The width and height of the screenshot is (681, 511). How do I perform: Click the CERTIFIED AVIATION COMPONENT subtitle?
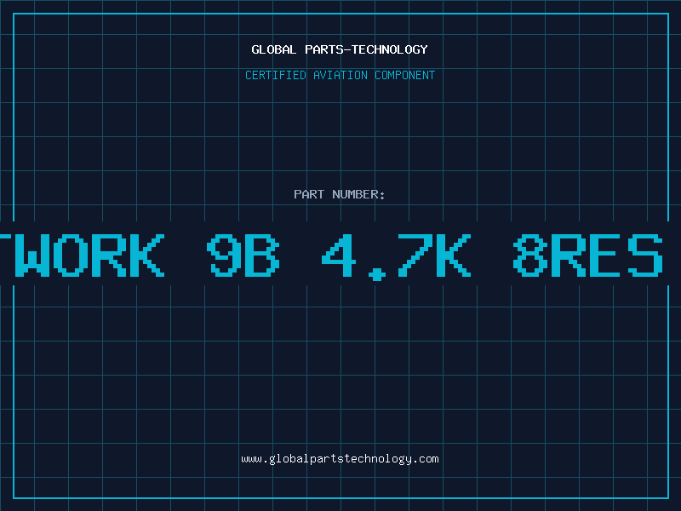click(340, 75)
